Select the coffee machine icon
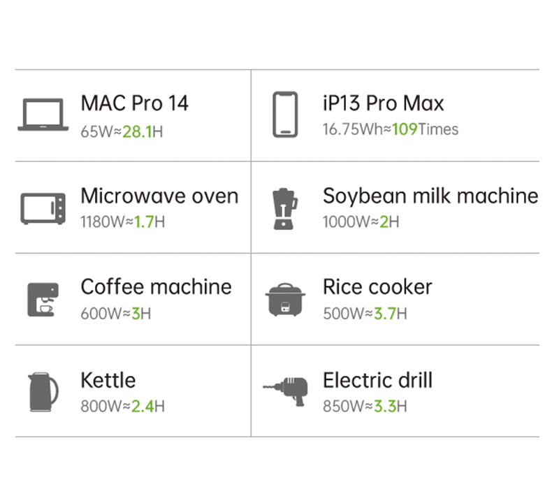The image size is (559, 503). pos(43,300)
